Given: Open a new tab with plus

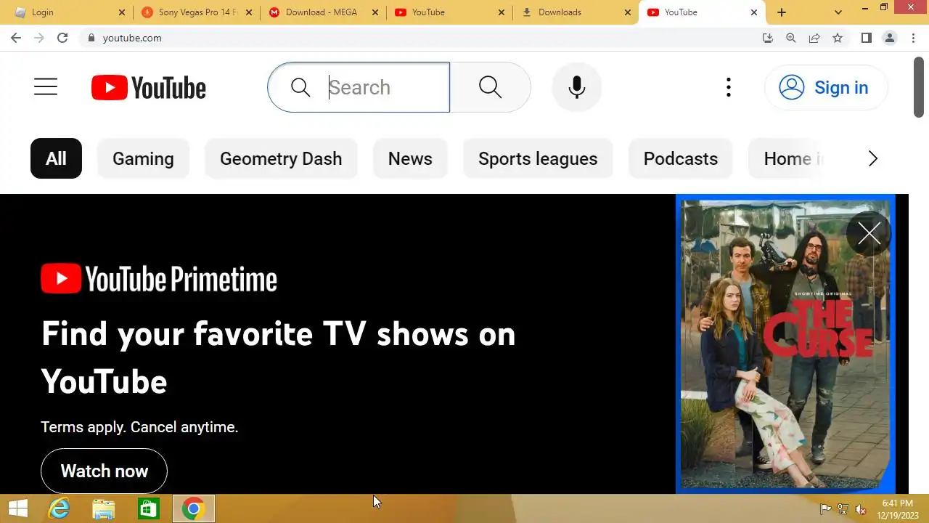Looking at the screenshot, I should tap(782, 12).
